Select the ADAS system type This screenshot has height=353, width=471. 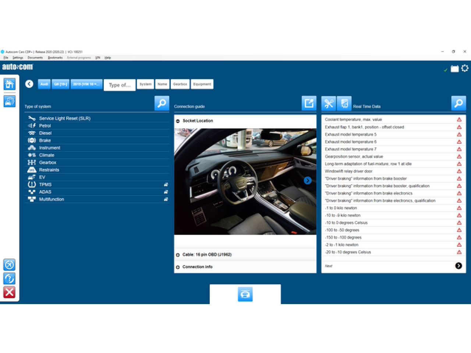[97, 192]
